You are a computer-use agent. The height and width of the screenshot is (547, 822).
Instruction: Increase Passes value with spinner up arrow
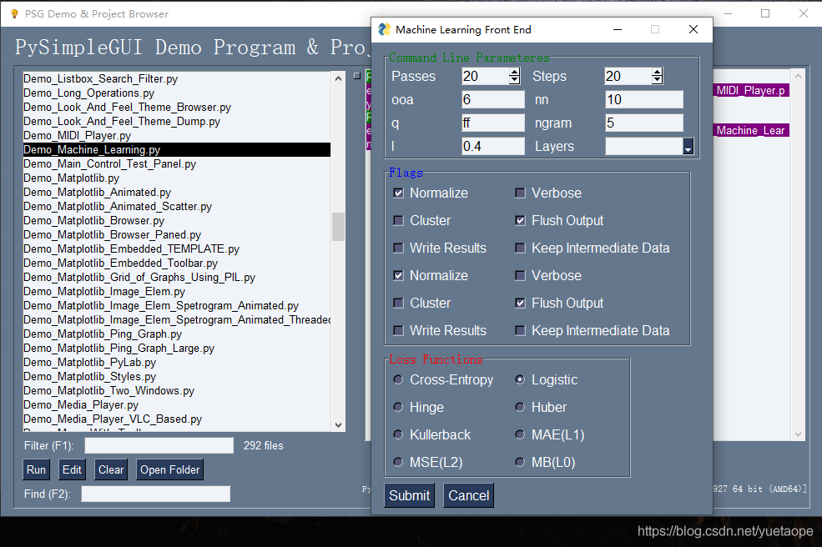click(x=514, y=73)
